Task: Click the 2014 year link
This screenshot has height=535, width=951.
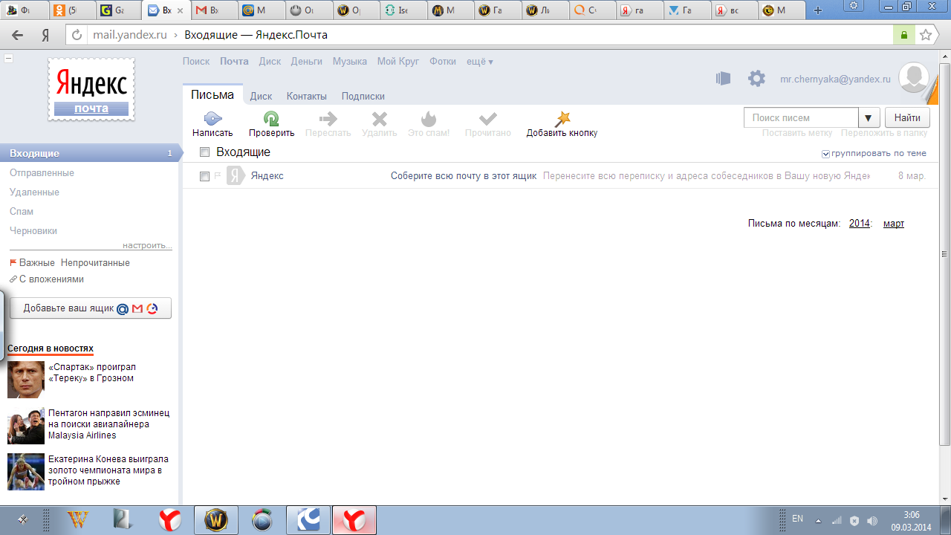Action: click(x=860, y=224)
